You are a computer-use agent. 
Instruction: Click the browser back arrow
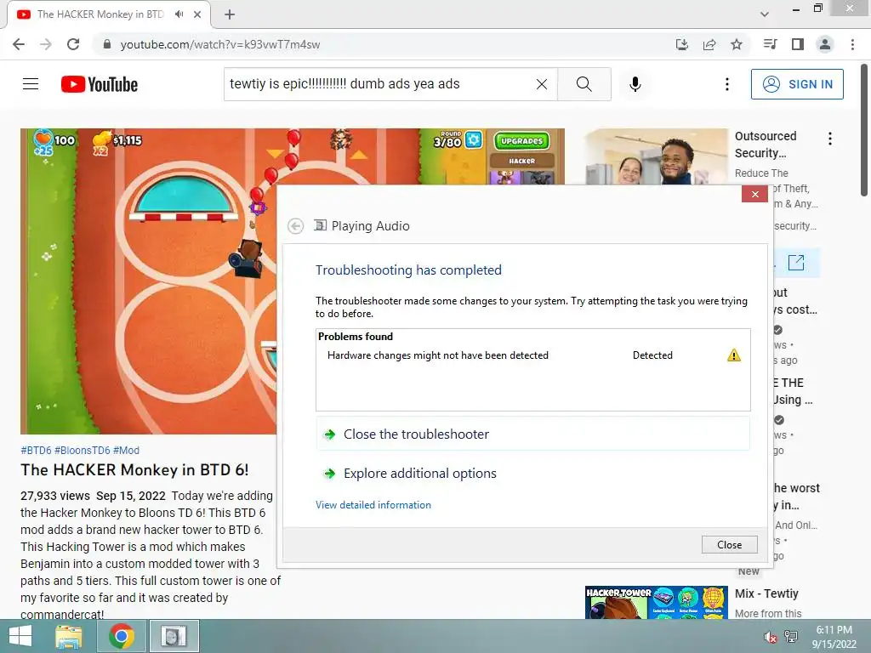[19, 44]
